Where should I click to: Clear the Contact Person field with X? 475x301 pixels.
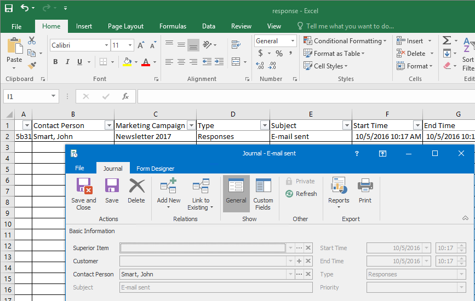coord(308,274)
